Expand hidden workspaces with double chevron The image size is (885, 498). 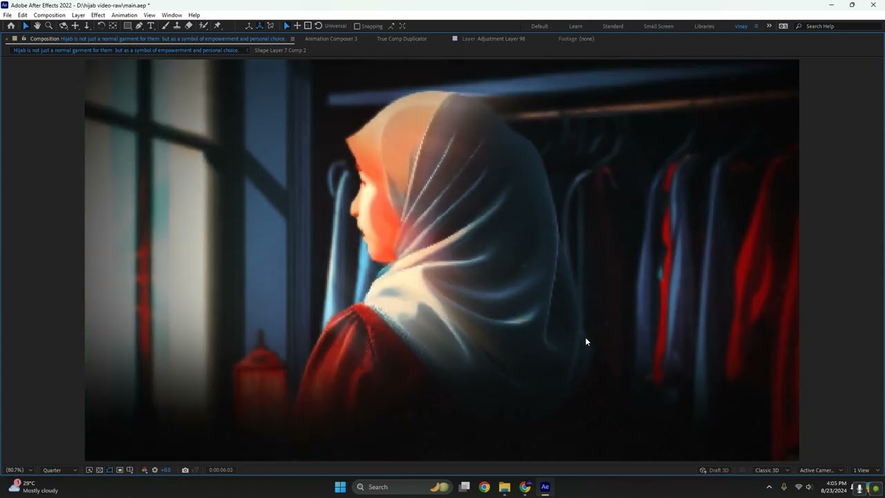(x=769, y=26)
